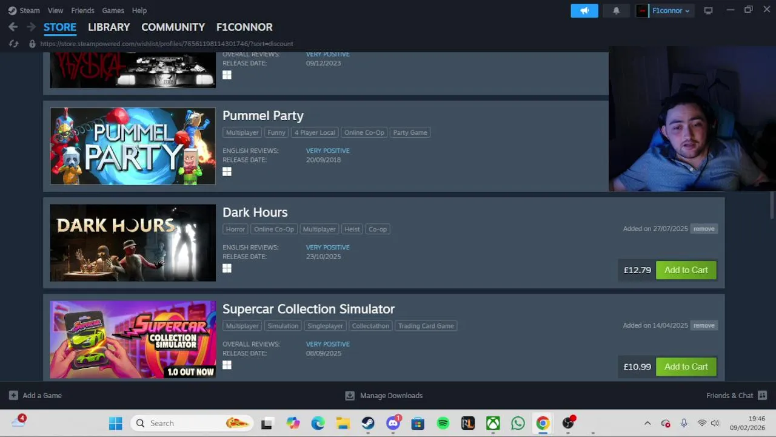776x437 pixels.
Task: Open the Help menu
Action: [x=139, y=10]
